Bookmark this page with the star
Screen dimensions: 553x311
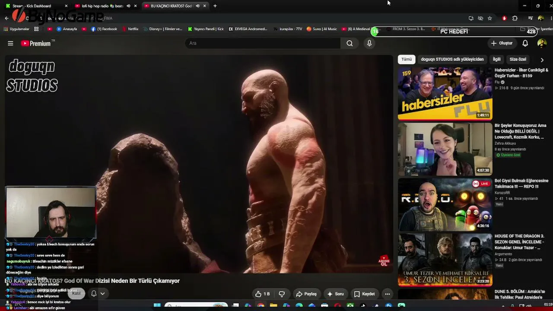tap(489, 18)
